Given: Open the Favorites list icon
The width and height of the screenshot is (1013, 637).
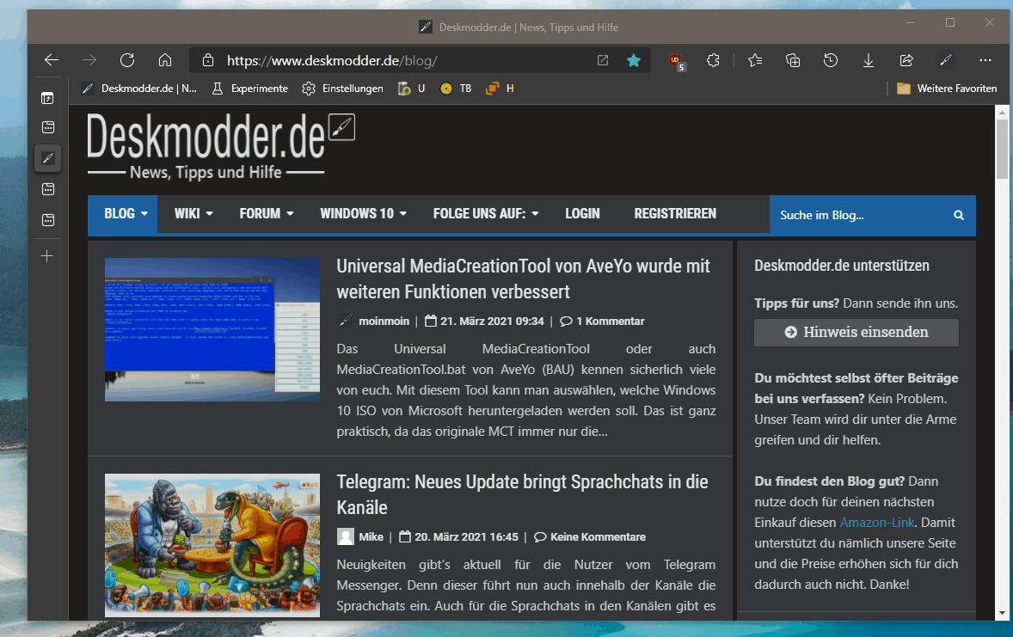Looking at the screenshot, I should [754, 60].
